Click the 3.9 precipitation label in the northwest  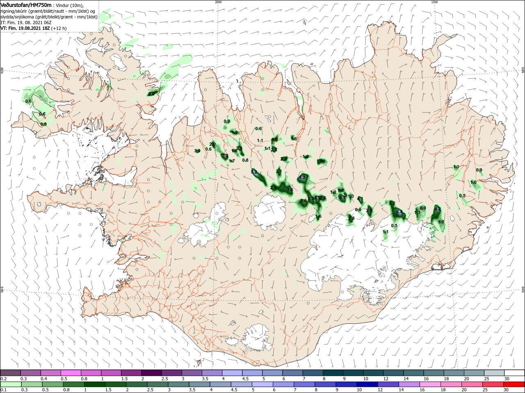[x=197, y=151]
